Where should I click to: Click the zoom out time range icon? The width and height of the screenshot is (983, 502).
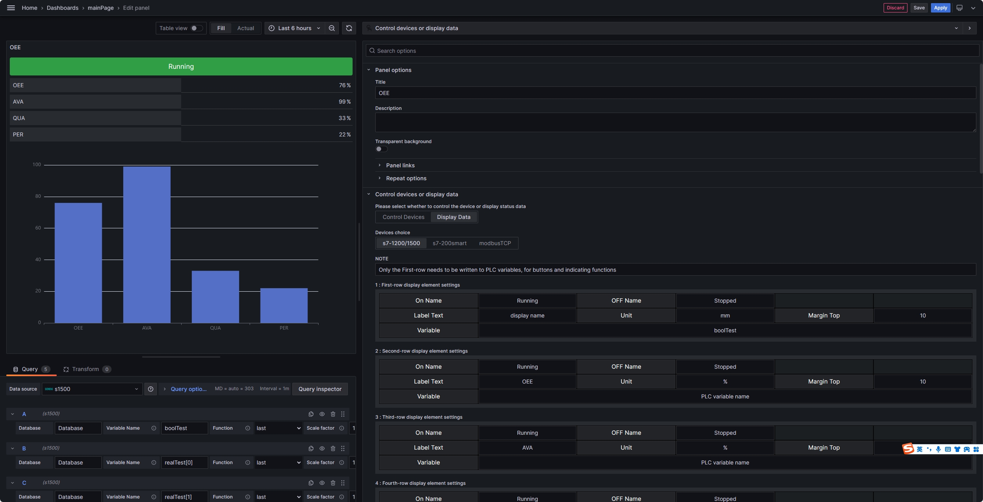pyautogui.click(x=332, y=28)
